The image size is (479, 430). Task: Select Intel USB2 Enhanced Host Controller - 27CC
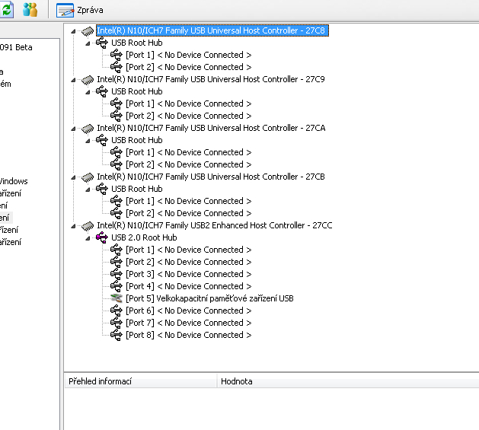click(x=215, y=225)
